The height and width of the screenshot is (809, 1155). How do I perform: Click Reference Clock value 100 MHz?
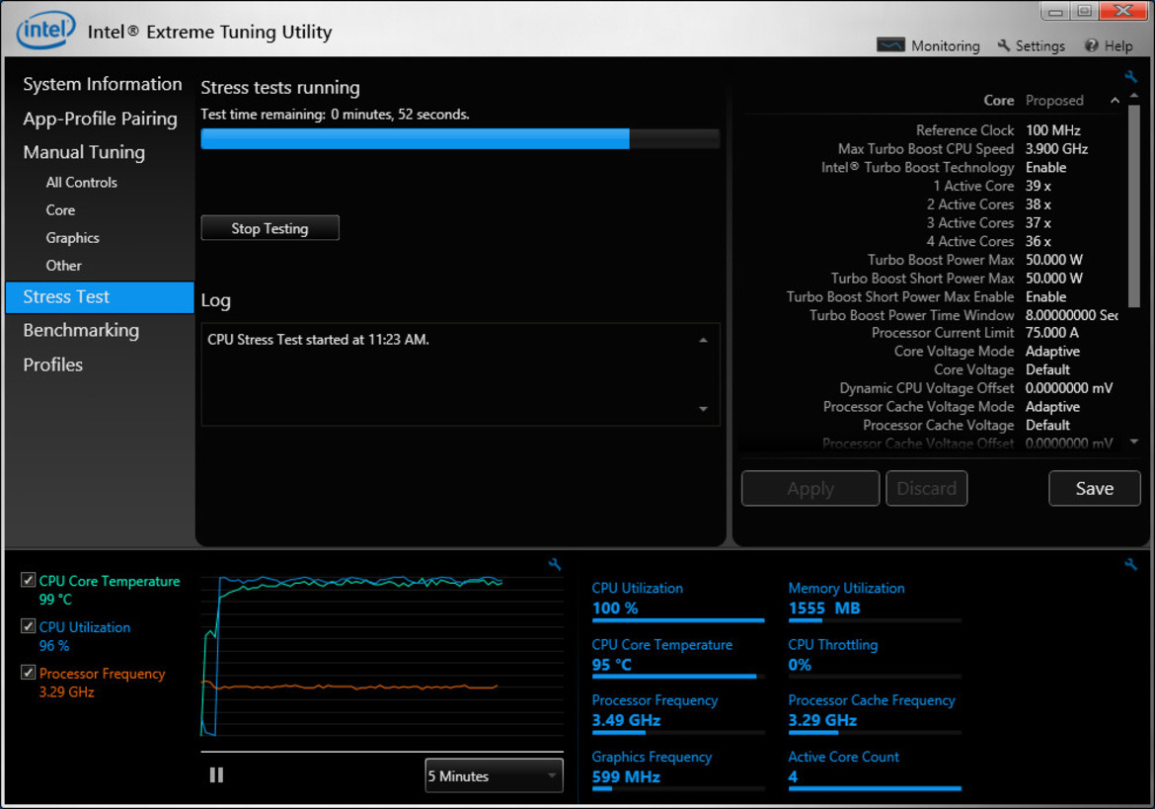pyautogui.click(x=1052, y=130)
